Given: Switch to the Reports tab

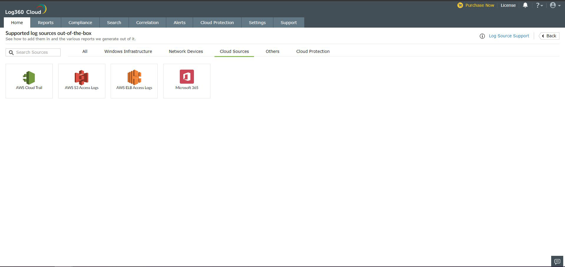Looking at the screenshot, I should pos(46,23).
